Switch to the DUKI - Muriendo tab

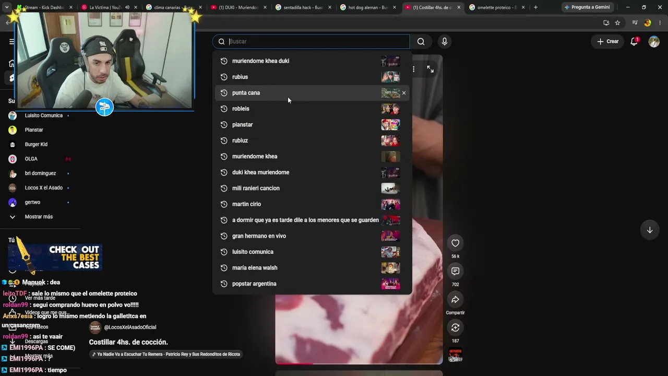click(239, 7)
